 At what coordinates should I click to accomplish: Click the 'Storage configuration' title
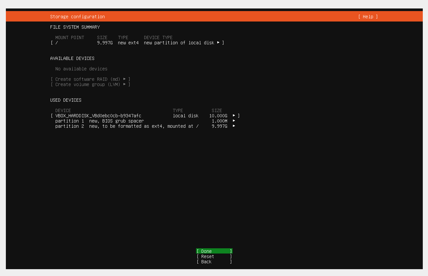pos(78,17)
